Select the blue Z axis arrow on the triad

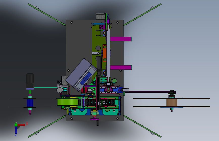tap(16, 131)
